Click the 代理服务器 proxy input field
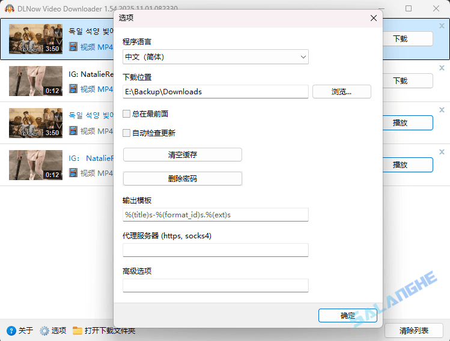Image resolution: width=450 pixels, height=341 pixels. (216, 250)
